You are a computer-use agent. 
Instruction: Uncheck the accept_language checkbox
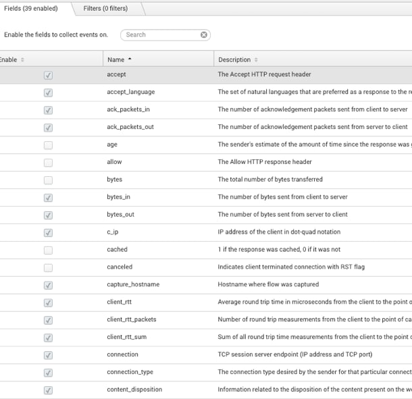point(48,92)
